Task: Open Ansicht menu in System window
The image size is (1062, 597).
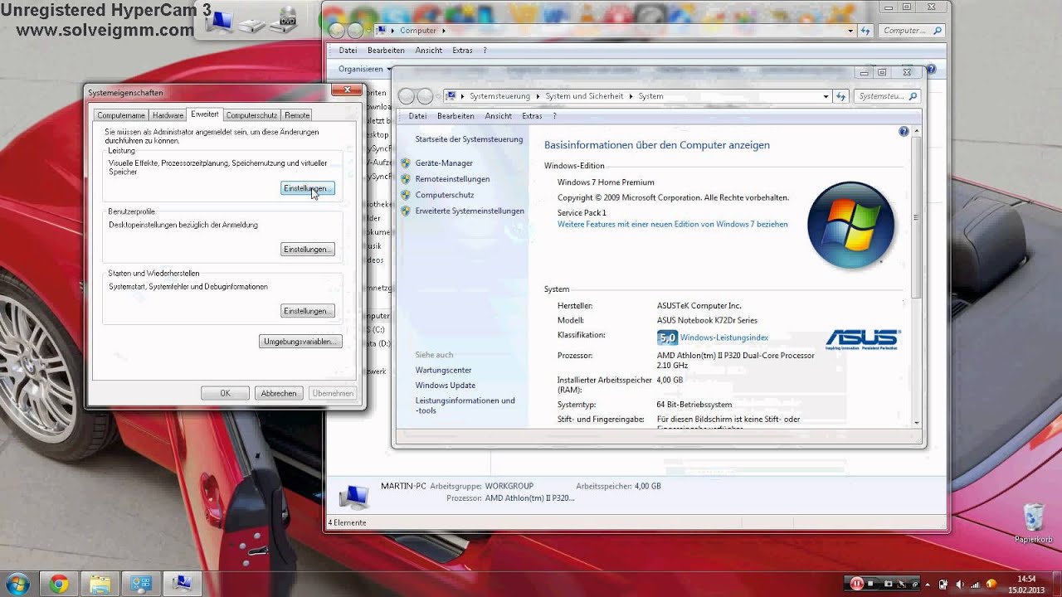Action: (x=498, y=116)
